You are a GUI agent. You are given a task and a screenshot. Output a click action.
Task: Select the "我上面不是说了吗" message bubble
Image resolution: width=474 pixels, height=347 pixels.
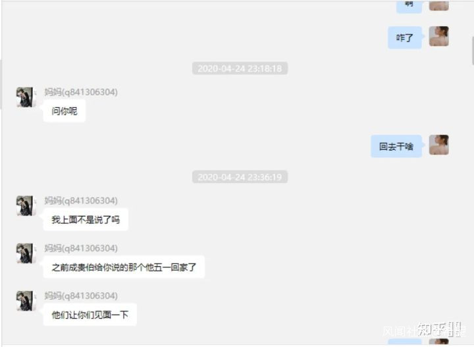[x=86, y=219]
